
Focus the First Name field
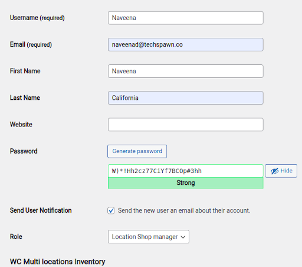click(186, 71)
